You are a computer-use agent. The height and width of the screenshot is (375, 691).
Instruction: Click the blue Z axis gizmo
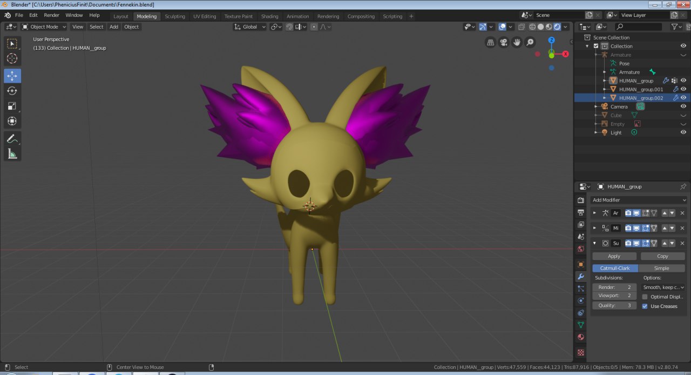551,40
